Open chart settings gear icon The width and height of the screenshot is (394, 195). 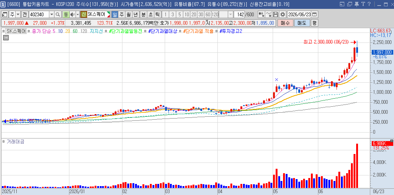(283, 14)
